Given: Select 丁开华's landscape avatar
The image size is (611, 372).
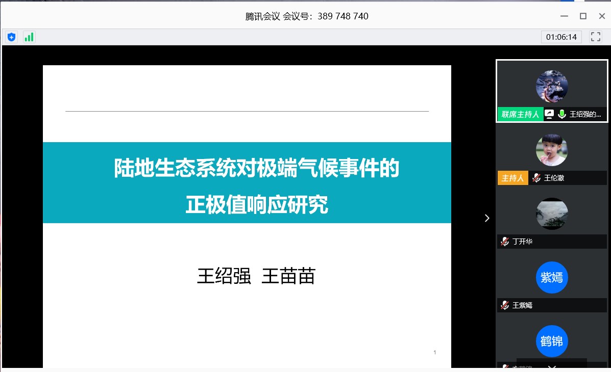Looking at the screenshot, I should (551, 214).
